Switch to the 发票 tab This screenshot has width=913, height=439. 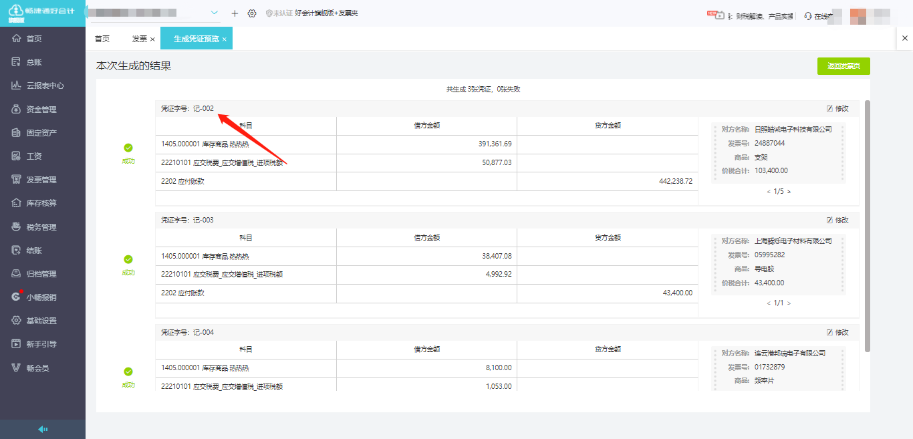139,39
